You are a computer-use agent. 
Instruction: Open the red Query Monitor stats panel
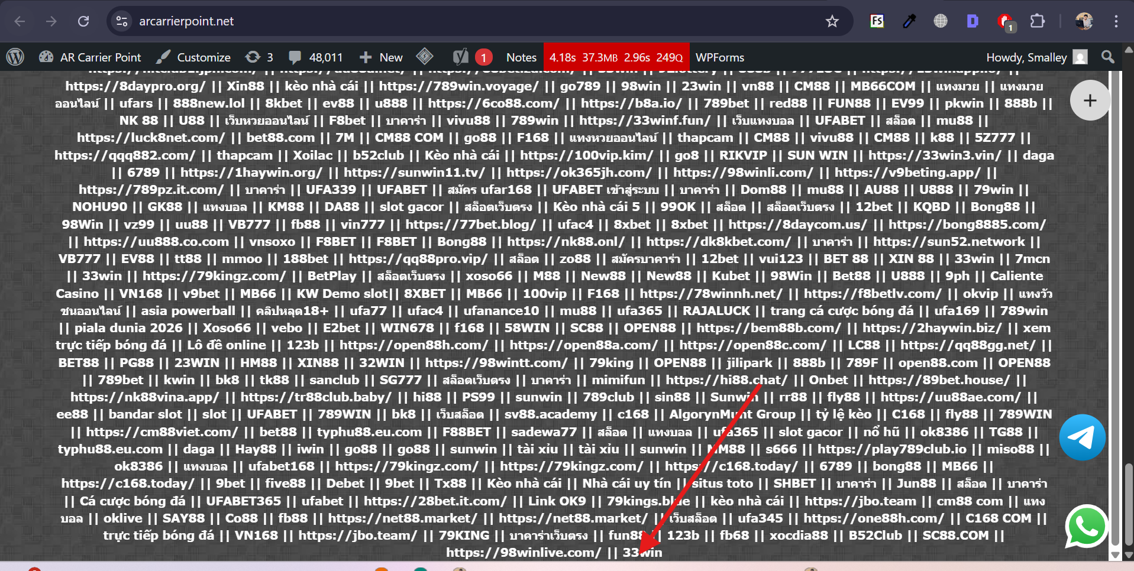pyautogui.click(x=616, y=57)
